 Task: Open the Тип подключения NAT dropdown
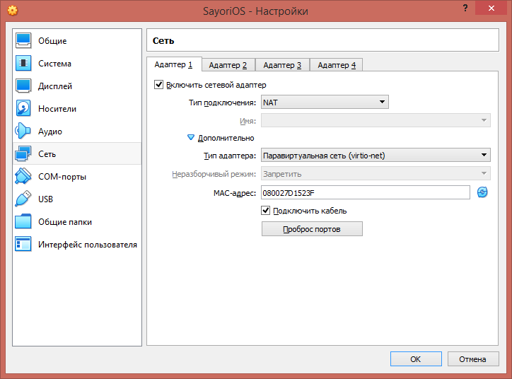(325, 103)
